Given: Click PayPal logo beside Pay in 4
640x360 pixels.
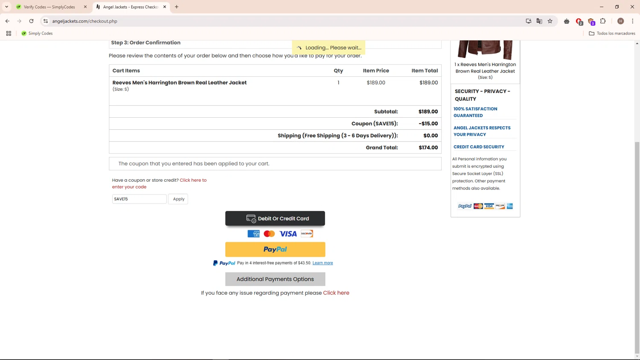Looking at the screenshot, I should tap(224, 263).
